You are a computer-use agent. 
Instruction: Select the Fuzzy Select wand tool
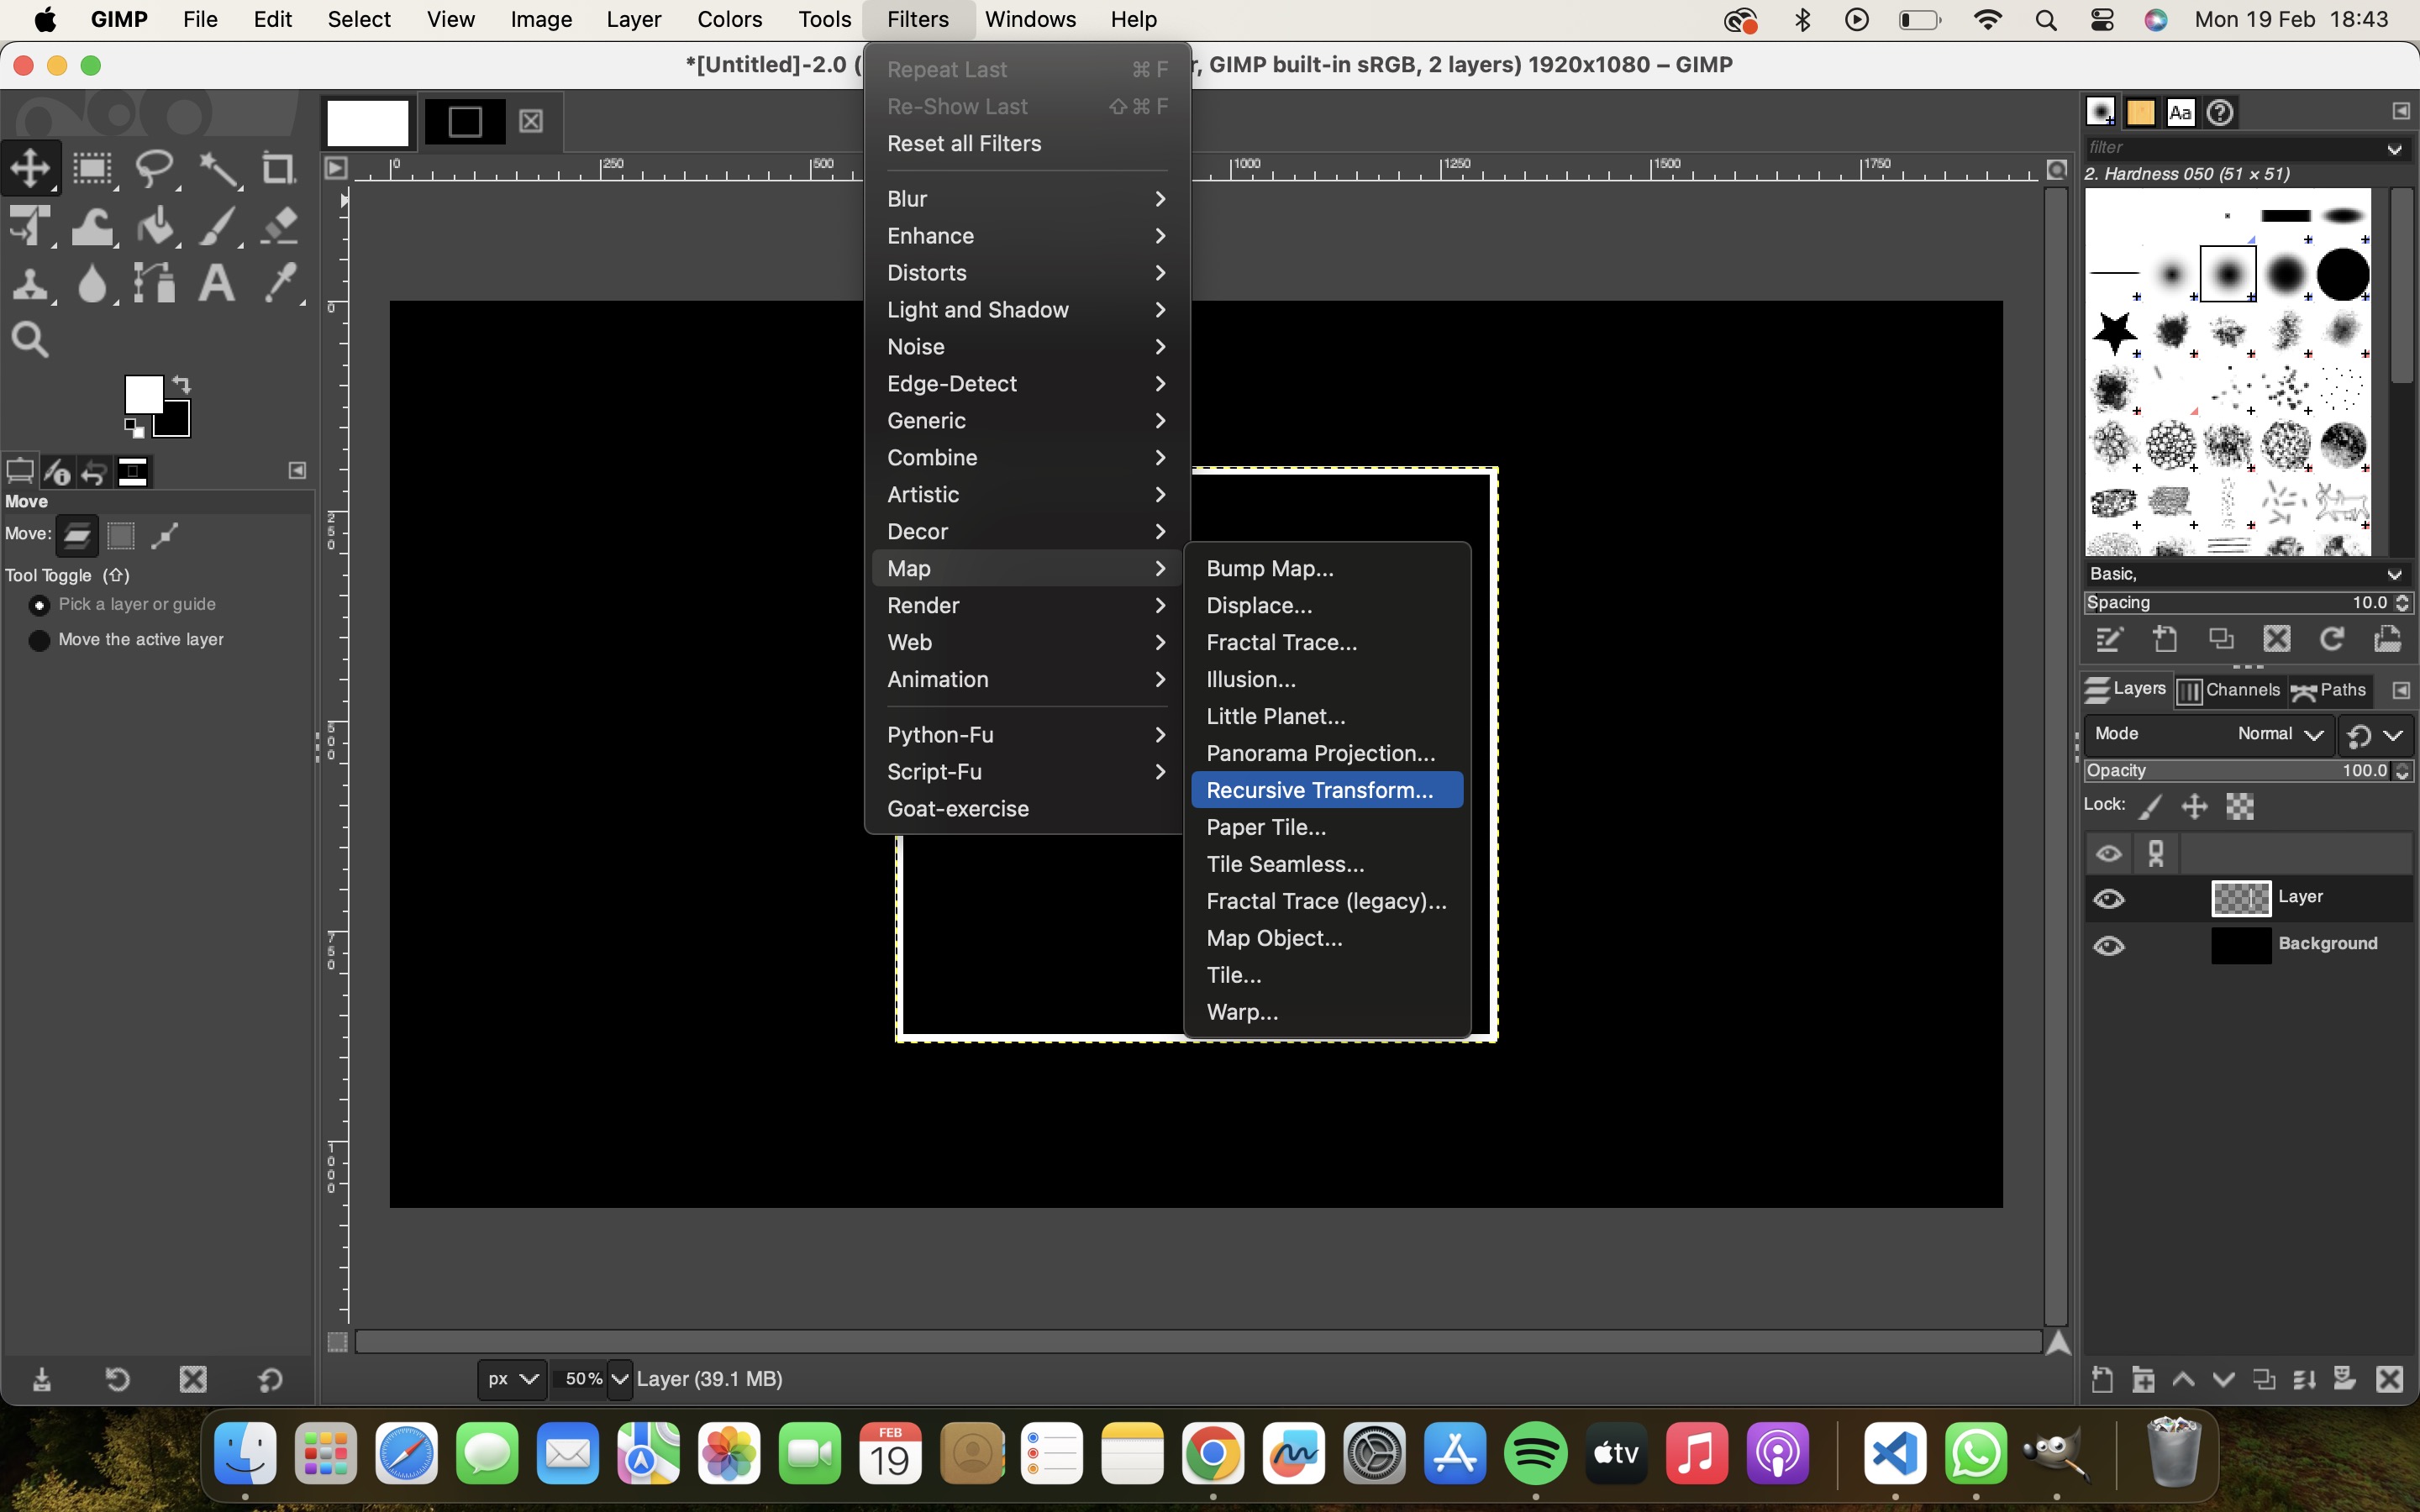(218, 168)
